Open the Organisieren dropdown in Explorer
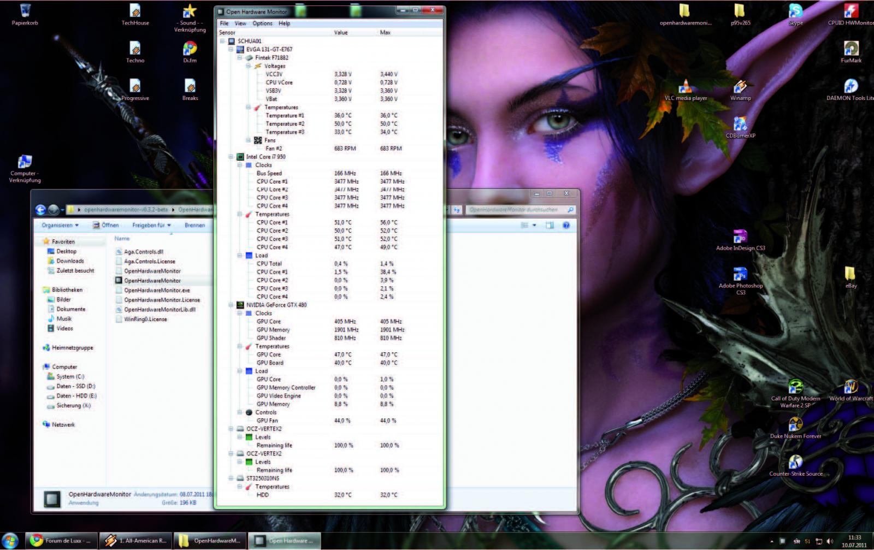The height and width of the screenshot is (550, 874). click(x=60, y=225)
